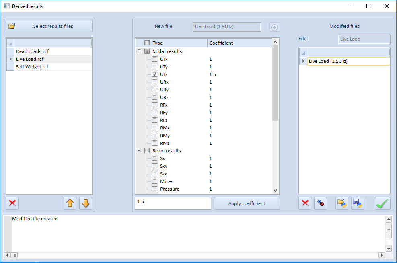
Task: Move selected results file up with arrow
Action: 70,203
